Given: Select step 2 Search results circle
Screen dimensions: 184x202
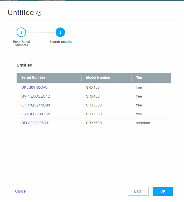Looking at the screenshot, I should [x=60, y=32].
